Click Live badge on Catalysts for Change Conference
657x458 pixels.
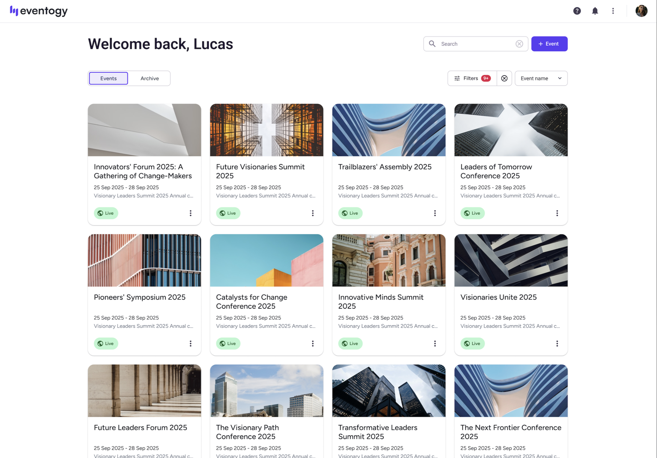click(228, 343)
